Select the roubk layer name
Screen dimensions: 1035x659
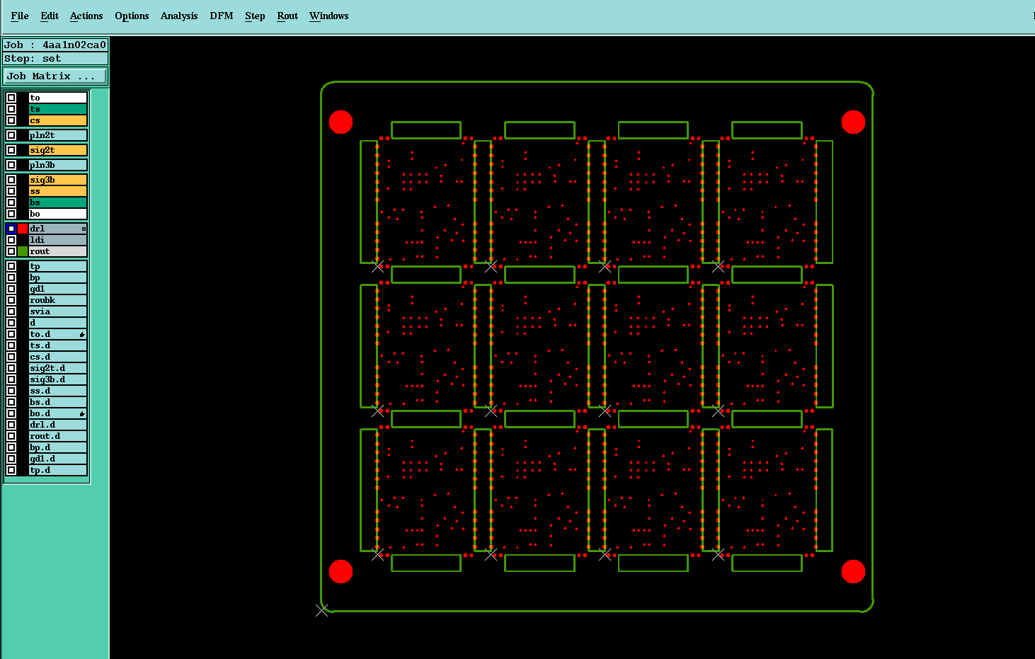pyautogui.click(x=58, y=300)
